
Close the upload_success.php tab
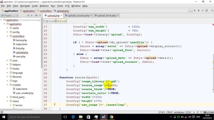pos(91,16)
